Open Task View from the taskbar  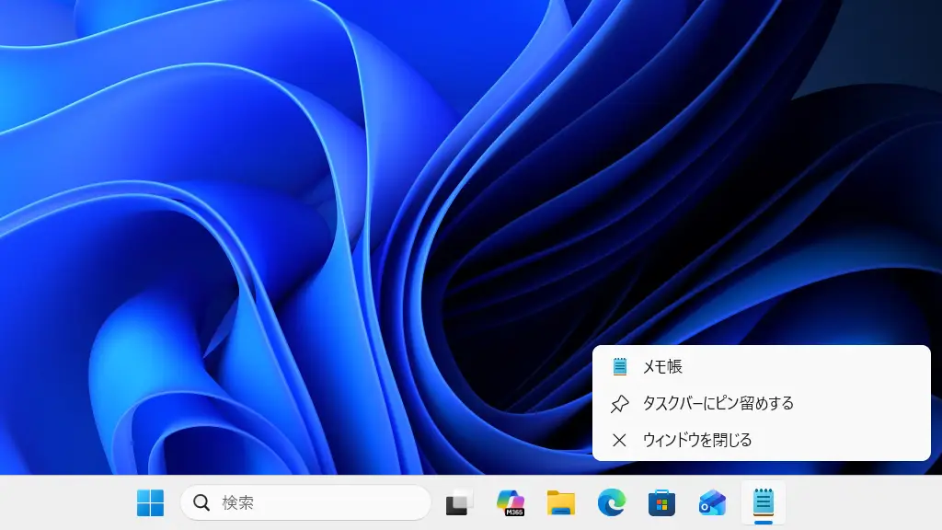tap(459, 502)
